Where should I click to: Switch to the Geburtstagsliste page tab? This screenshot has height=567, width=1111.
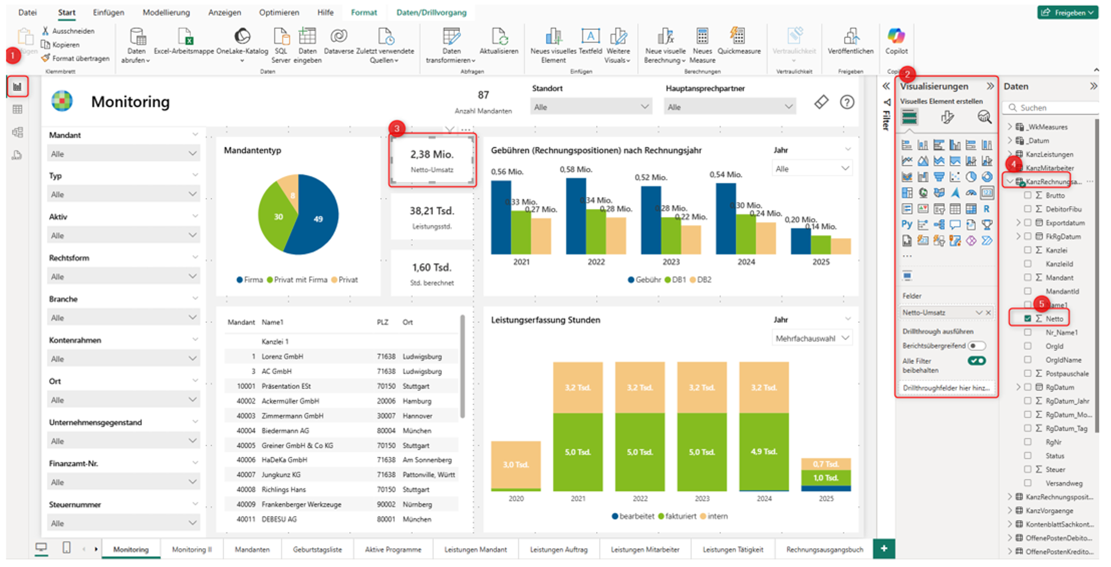point(317,549)
